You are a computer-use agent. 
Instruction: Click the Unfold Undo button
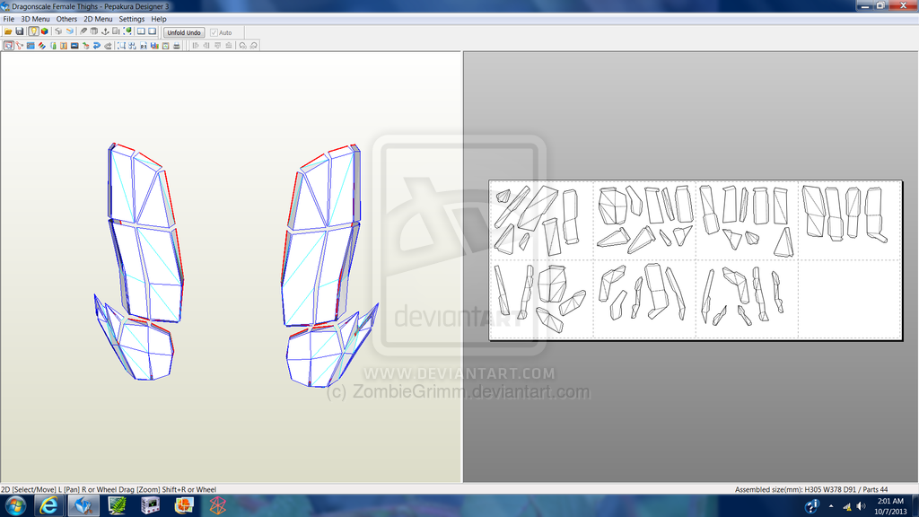pyautogui.click(x=184, y=33)
